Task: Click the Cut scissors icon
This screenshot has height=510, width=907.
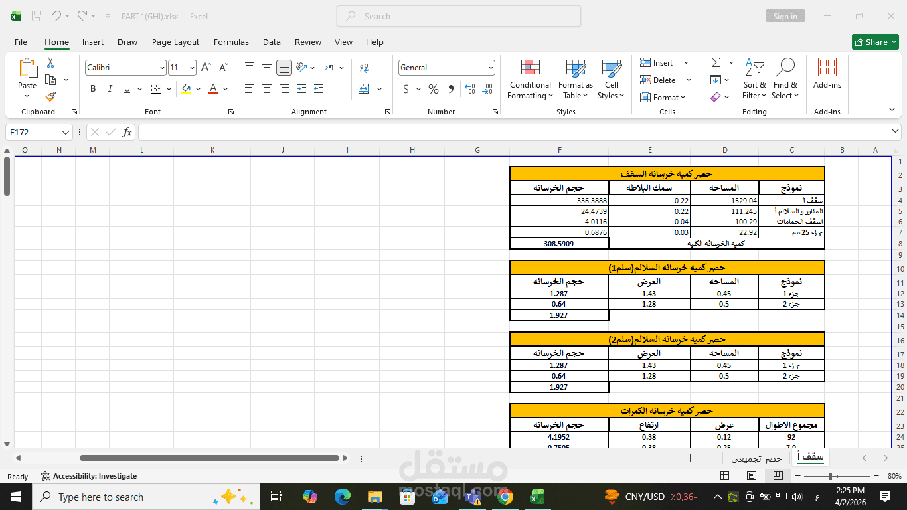Action: pos(50,63)
